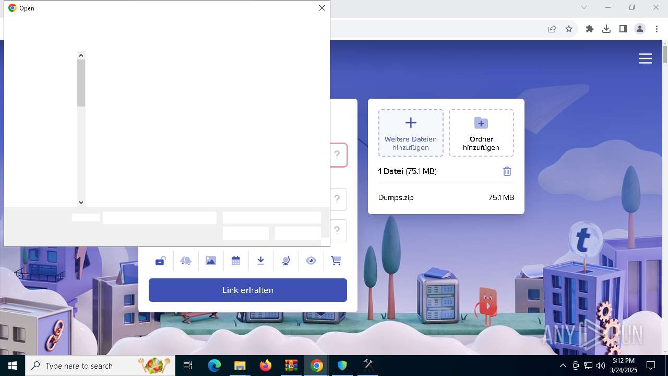Click the taskbar search box
This screenshot has width=668, height=376.
[x=100, y=366]
